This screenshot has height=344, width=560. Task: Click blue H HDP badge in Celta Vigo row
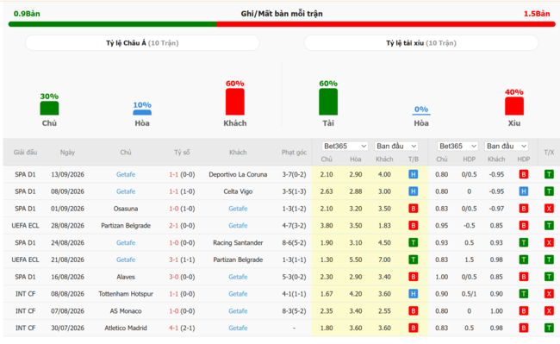pos(524,191)
